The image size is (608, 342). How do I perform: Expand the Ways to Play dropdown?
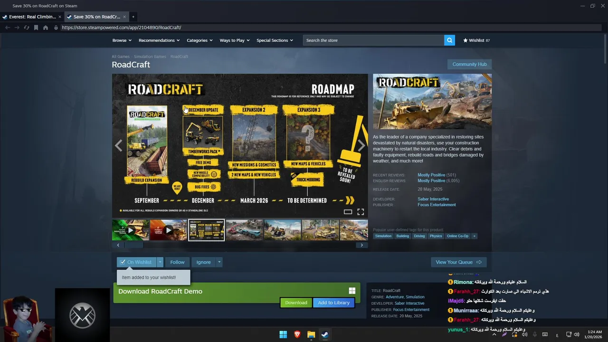(235, 40)
